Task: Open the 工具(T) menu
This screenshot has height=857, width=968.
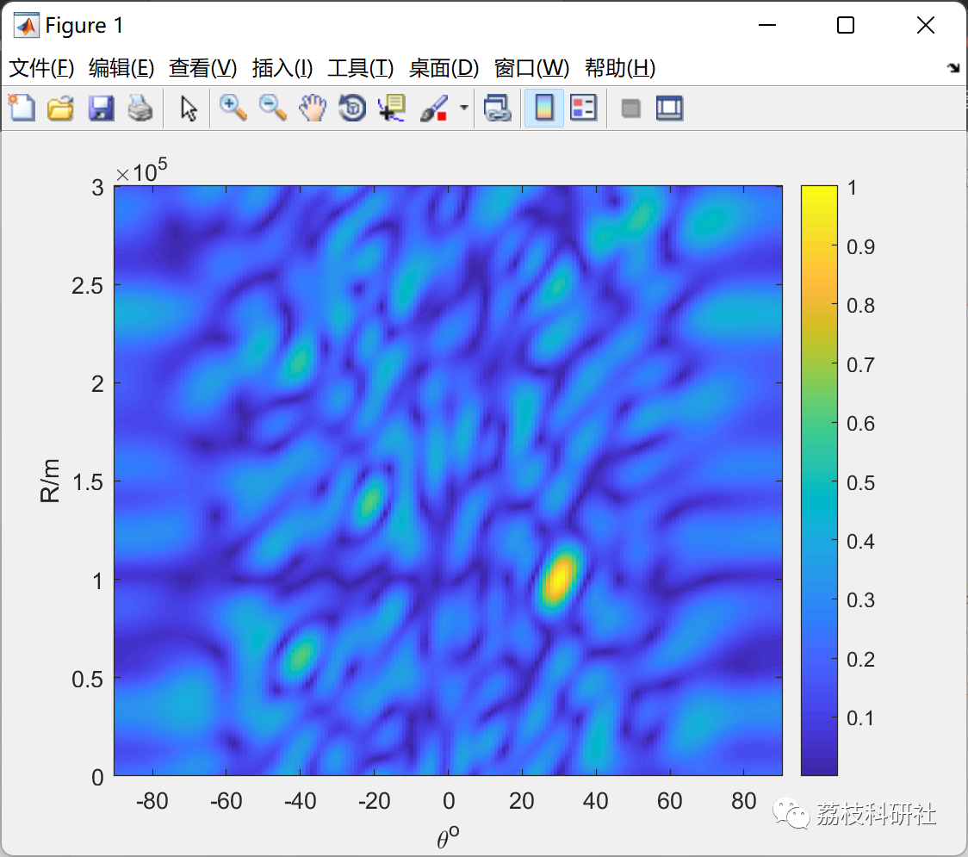Action: click(361, 68)
